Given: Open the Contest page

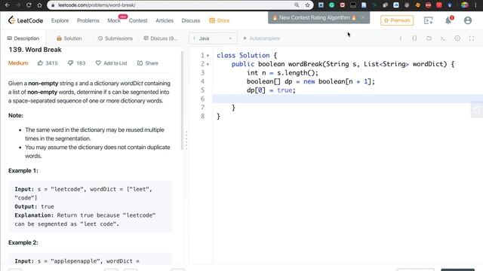Looking at the screenshot, I should pyautogui.click(x=138, y=20).
